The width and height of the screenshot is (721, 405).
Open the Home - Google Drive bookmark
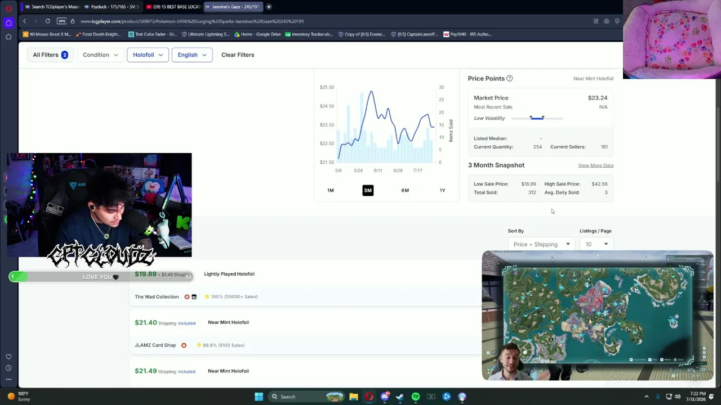pos(257,34)
